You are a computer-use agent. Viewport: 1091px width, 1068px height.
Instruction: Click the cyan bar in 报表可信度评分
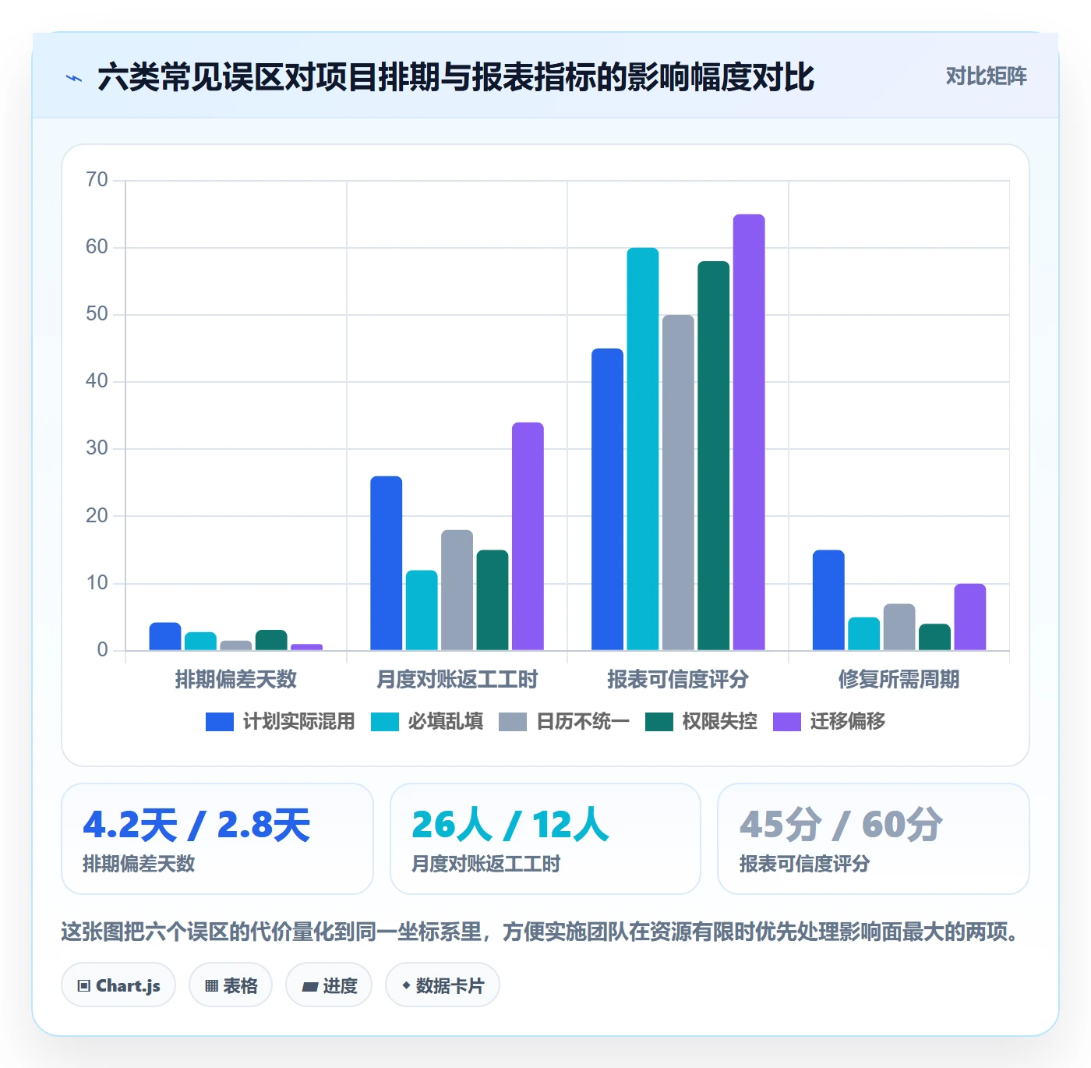tap(643, 449)
